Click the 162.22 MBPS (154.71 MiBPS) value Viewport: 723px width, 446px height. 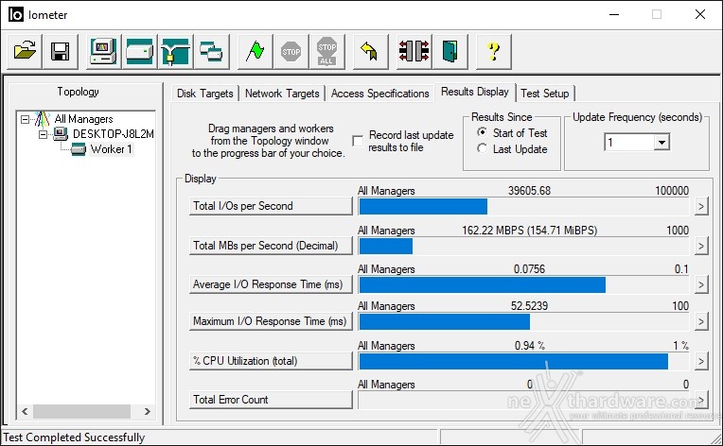point(529,231)
